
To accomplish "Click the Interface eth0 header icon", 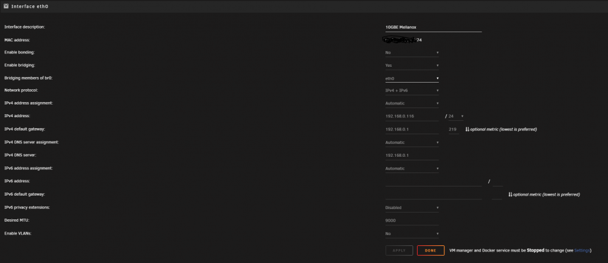I will point(6,6).
